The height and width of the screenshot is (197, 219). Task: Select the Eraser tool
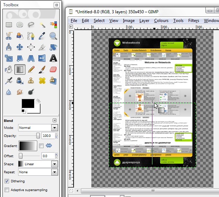tap(53, 70)
